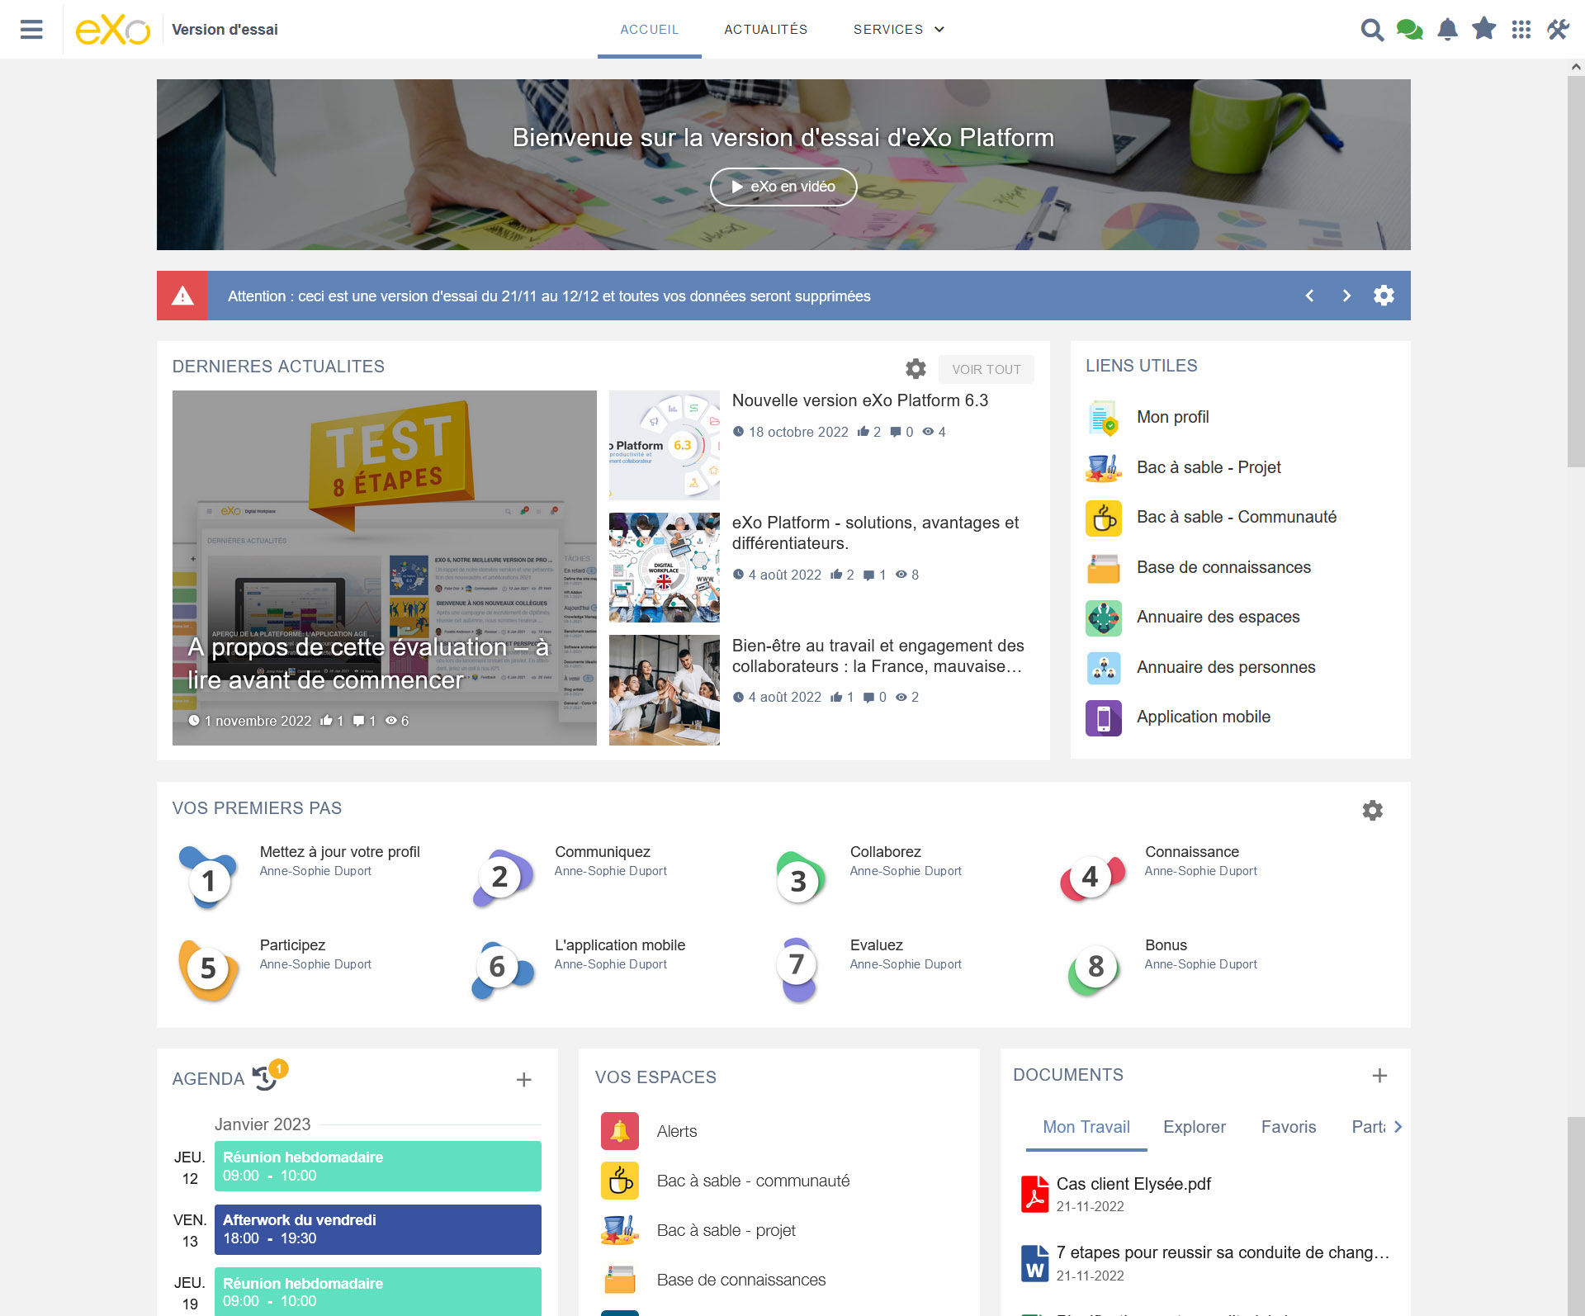Open the Evaluez step
Screen dimensions: 1585x1316
(x=877, y=945)
